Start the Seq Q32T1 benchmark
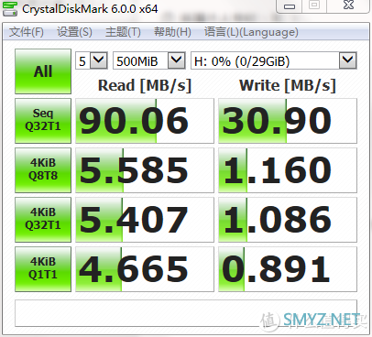The width and height of the screenshot is (372, 337). coord(43,121)
